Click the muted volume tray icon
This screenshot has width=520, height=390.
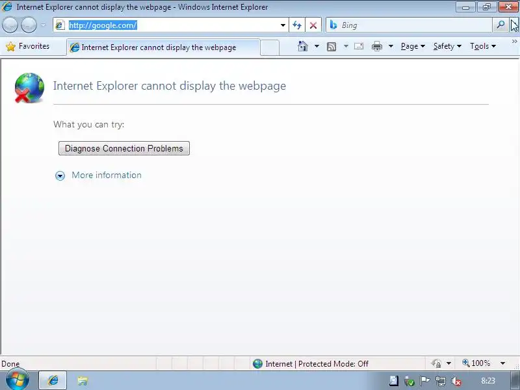(x=456, y=381)
